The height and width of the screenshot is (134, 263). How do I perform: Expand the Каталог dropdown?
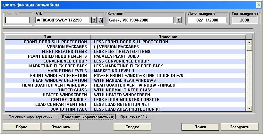click(179, 20)
